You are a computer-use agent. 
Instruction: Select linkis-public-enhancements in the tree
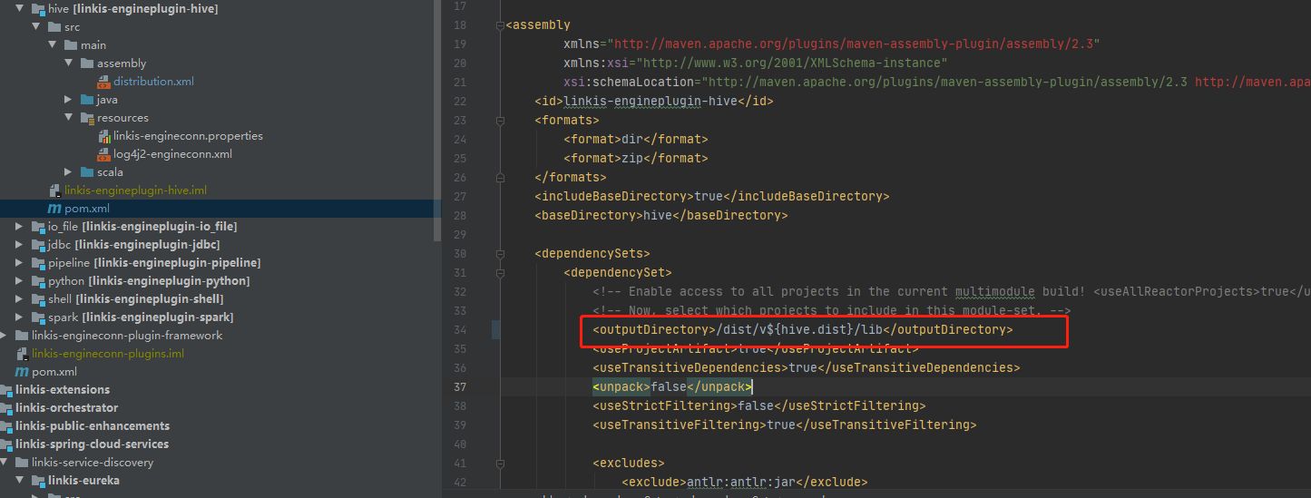pos(93,425)
